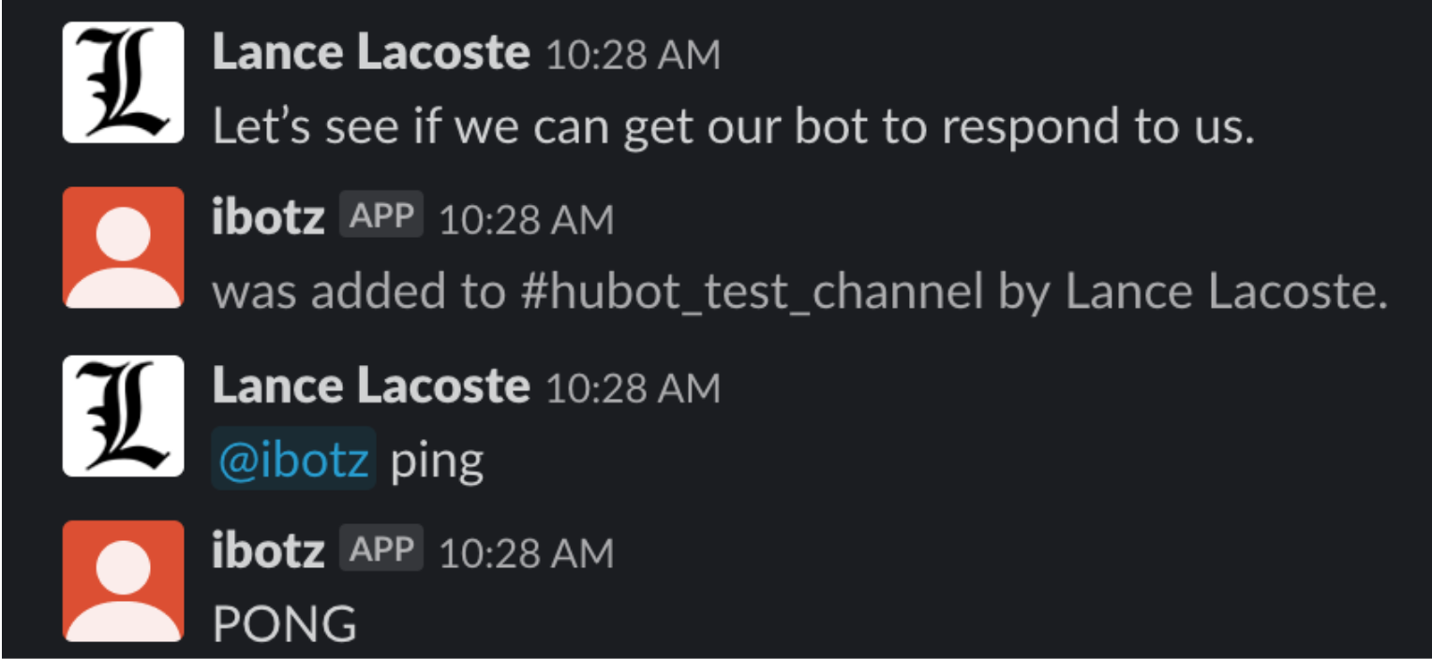Image resolution: width=1432 pixels, height=659 pixels.
Task: Select Lance Lacoste's name above the "@ibotz ping" message
Action: click(x=371, y=387)
